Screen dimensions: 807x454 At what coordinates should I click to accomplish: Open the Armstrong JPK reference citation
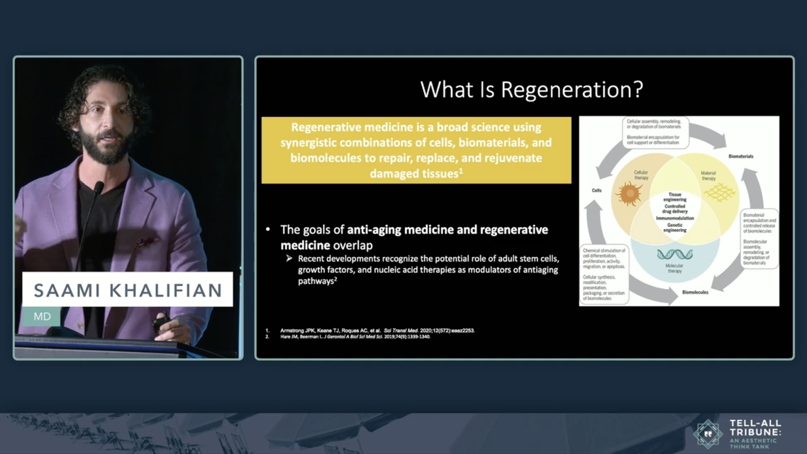pyautogui.click(x=369, y=331)
